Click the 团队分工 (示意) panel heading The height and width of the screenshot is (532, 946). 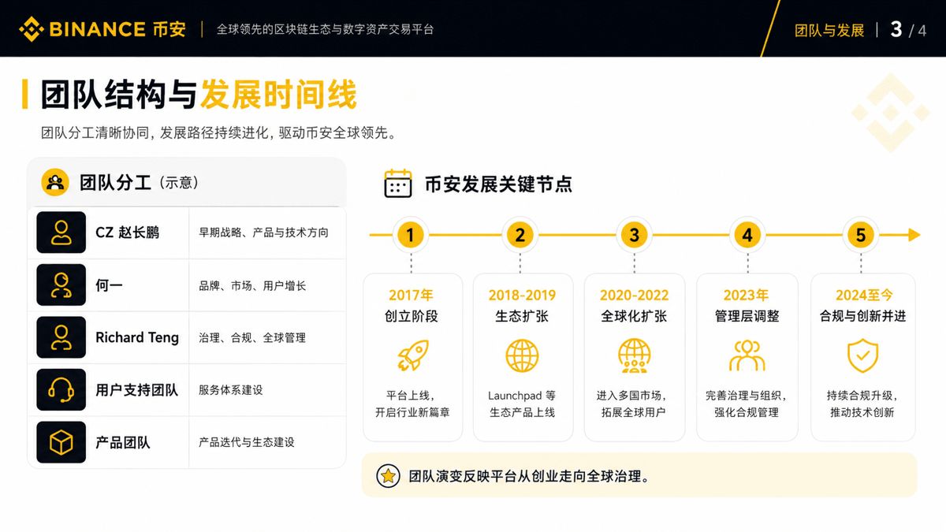[x=139, y=183]
